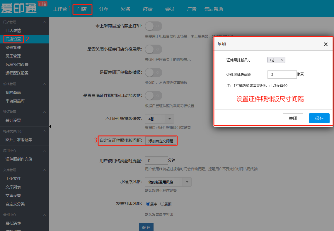Image resolution: width=334 pixels, height=231 pixels.
Task: Close the 添加 dialog with X icon
Action: point(326,44)
